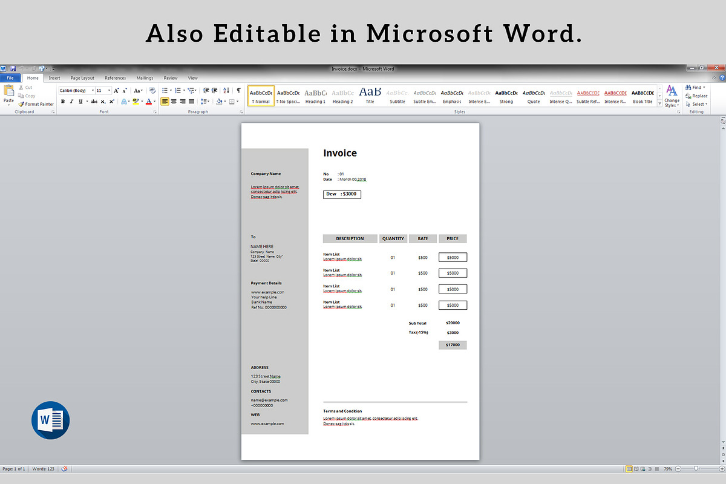
Task: Click the Shrink Font icon
Action: coord(125,91)
